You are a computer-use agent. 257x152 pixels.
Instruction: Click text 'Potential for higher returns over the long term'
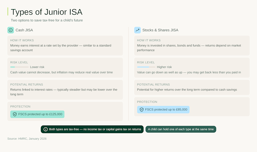coord(187,90)
